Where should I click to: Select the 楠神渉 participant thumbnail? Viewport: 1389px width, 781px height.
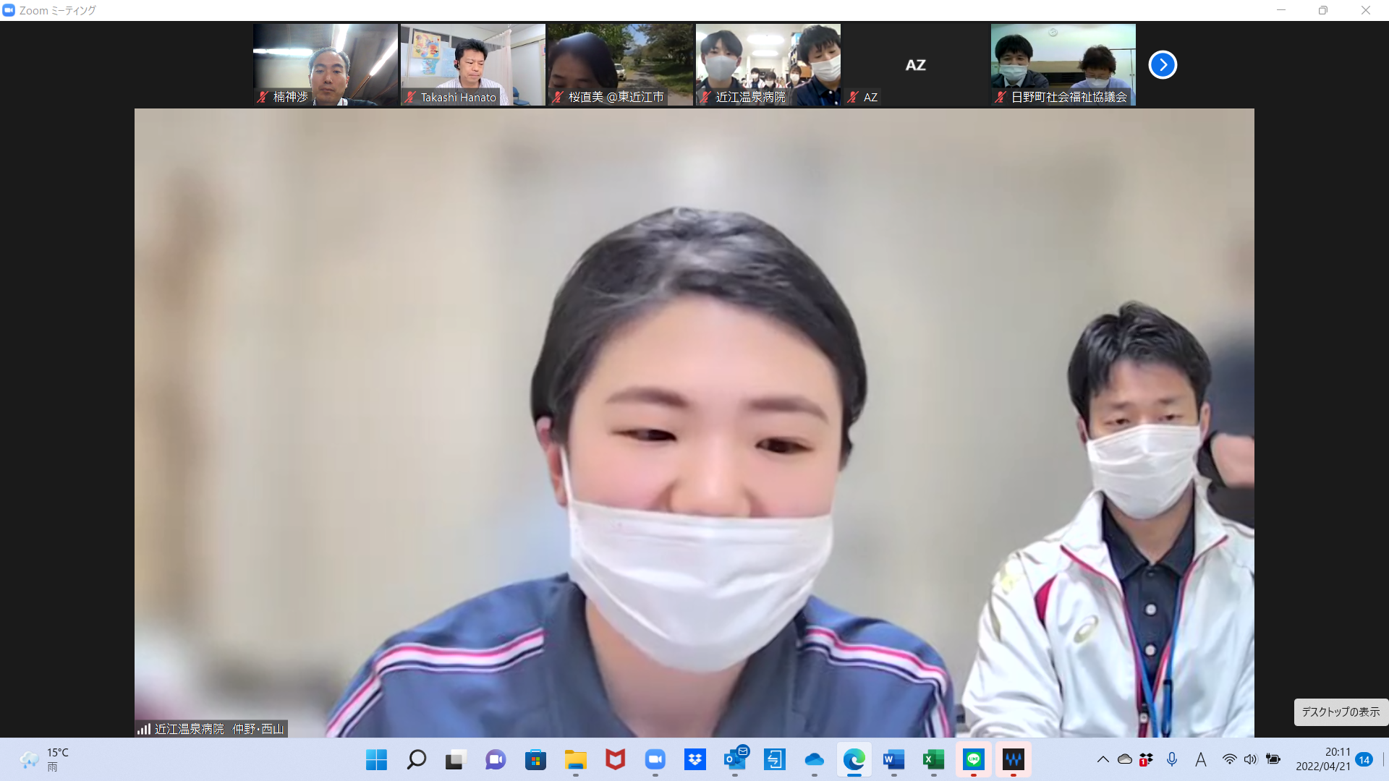click(x=325, y=64)
